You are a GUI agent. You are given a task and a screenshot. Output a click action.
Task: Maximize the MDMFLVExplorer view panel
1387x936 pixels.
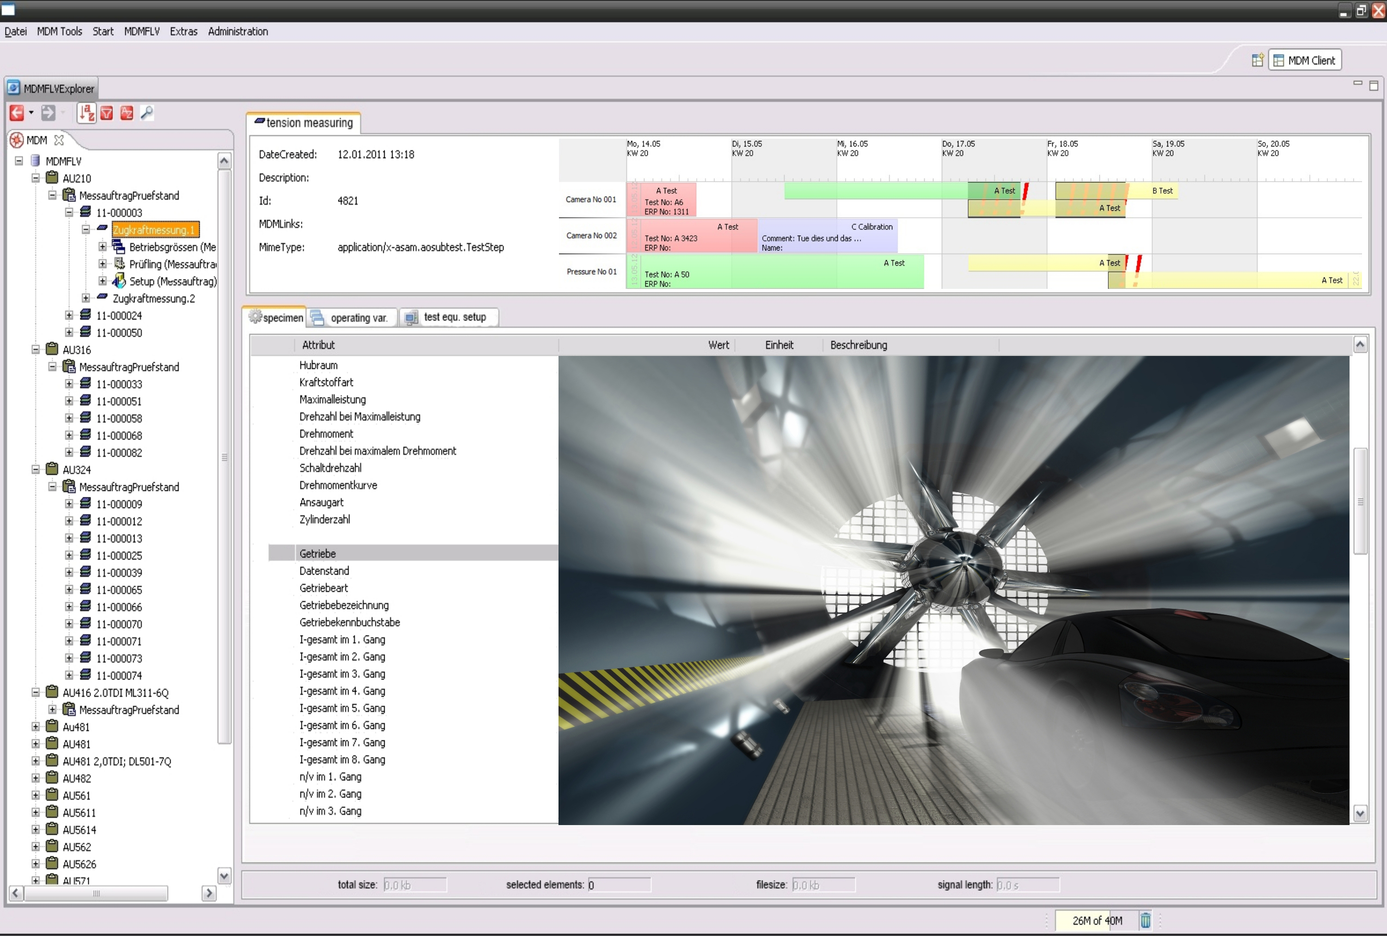coord(1373,86)
